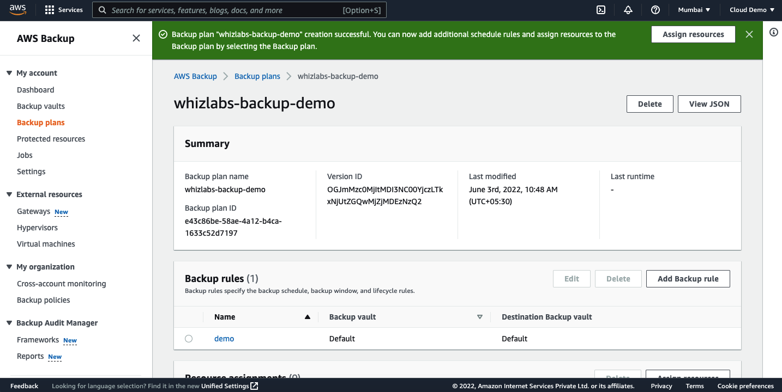Viewport: 782px width, 392px height.
Task: Open the AWS logo home
Action: click(x=18, y=10)
